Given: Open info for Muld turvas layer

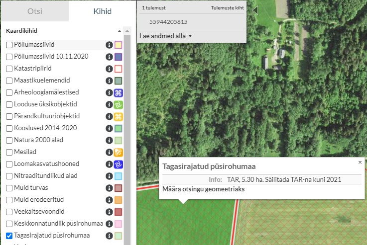Looking at the screenshot, I should point(109,188).
